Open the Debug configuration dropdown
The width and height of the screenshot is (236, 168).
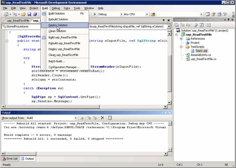coord(121,14)
